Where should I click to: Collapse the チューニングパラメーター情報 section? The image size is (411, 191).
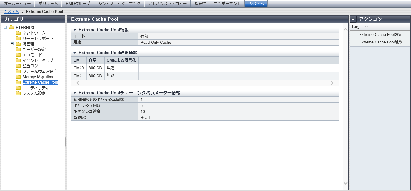(x=75, y=93)
